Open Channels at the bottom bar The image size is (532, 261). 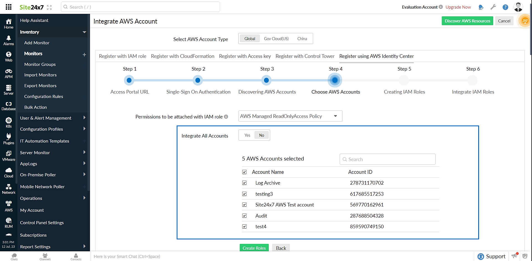pyautogui.click(x=45, y=257)
